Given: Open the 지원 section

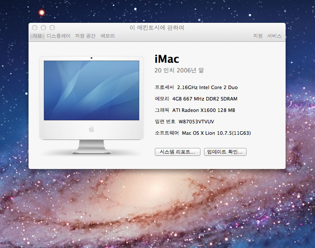Looking at the screenshot, I should coord(258,36).
